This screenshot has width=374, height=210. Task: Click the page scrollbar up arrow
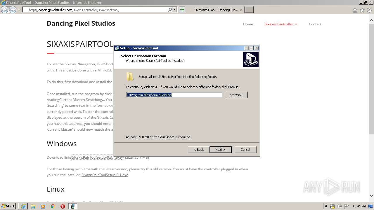pyautogui.click(x=371, y=21)
